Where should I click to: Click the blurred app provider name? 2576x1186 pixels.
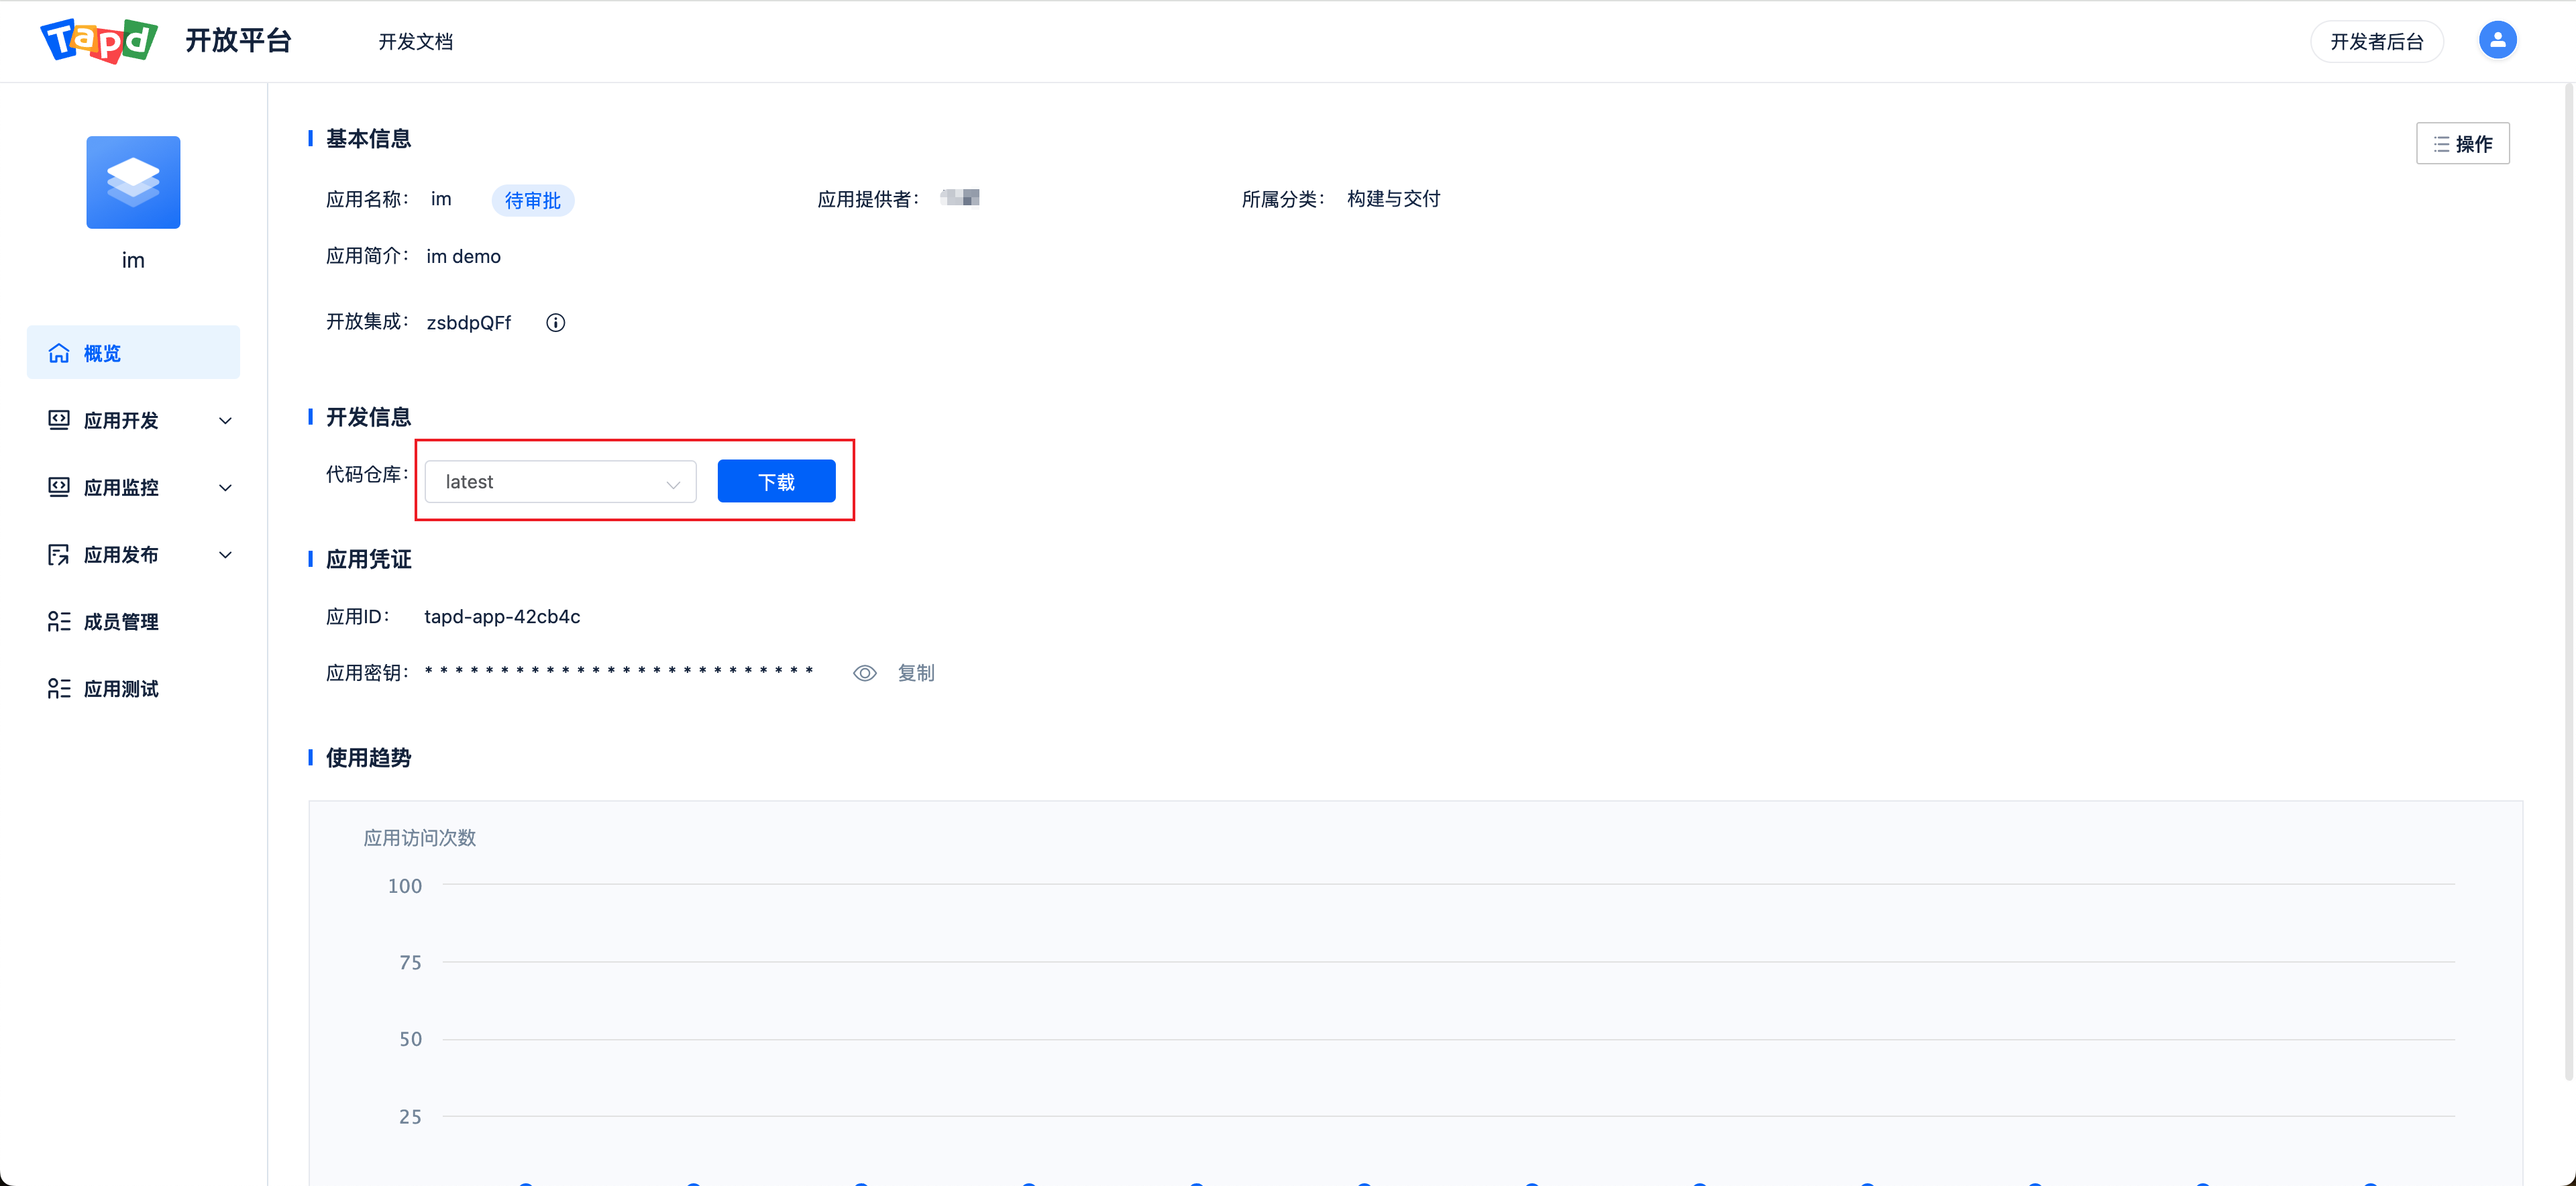pyautogui.click(x=960, y=197)
